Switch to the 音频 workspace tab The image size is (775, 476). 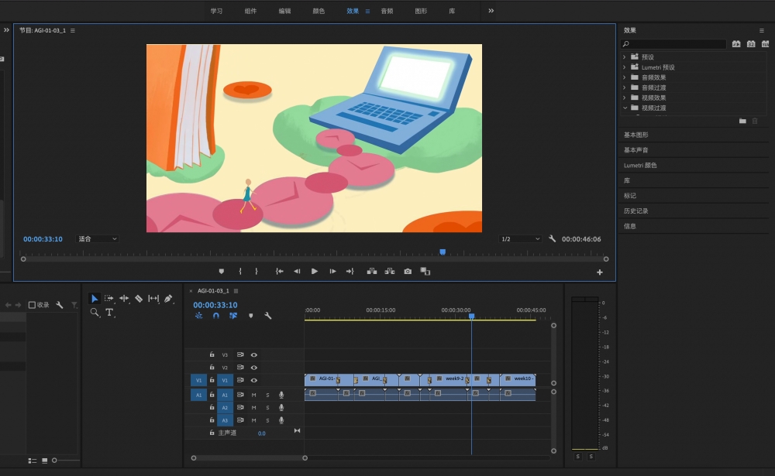pyautogui.click(x=387, y=11)
